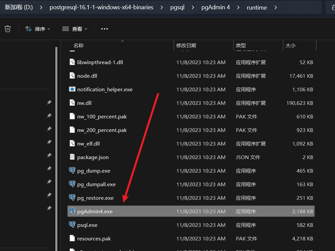Select the node.dll file icon
This screenshot has height=251, width=335.
72,76
